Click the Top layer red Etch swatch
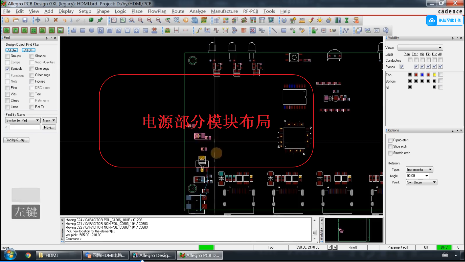The width and height of the screenshot is (465, 262). pos(416,75)
